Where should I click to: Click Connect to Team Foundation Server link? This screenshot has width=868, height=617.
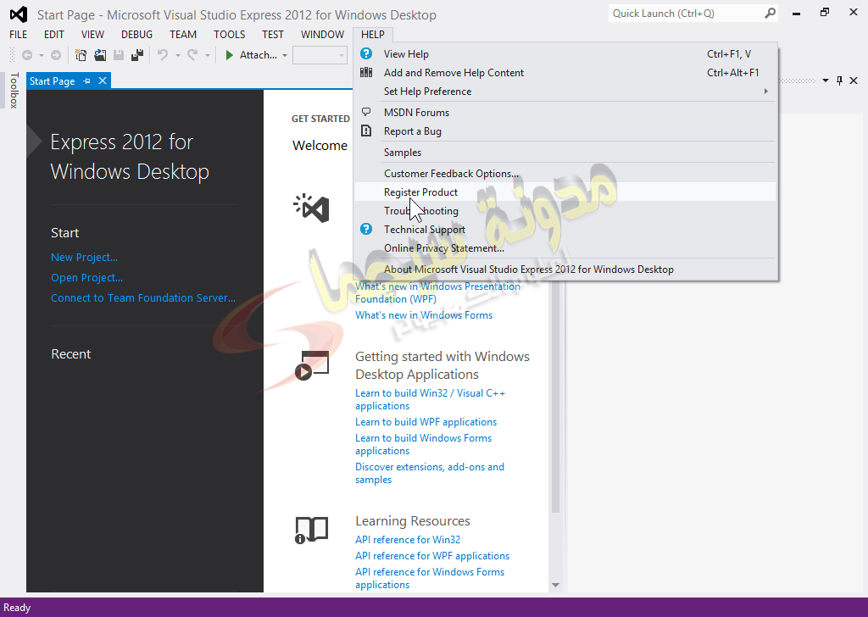[143, 297]
